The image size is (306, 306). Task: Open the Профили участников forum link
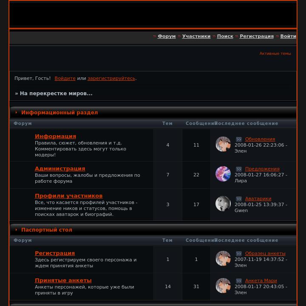[69, 196]
